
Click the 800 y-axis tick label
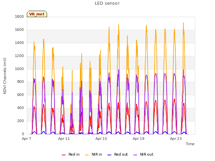tap(20, 82)
